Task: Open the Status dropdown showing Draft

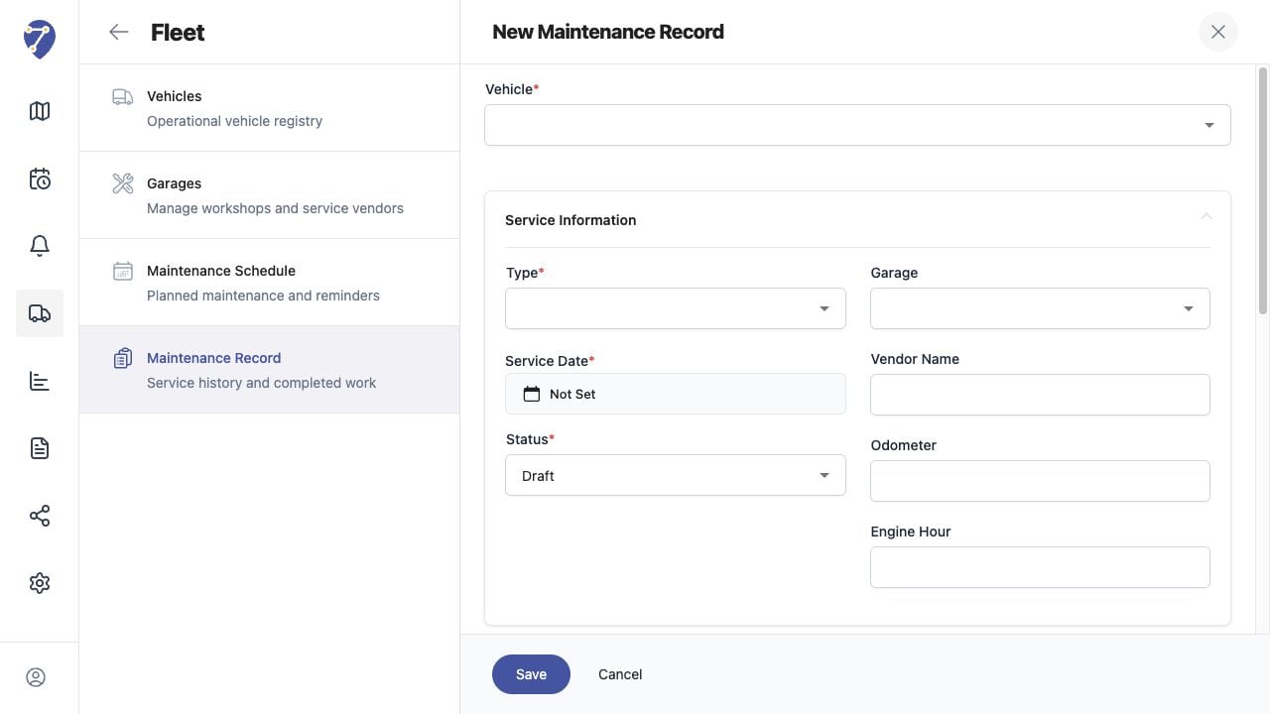Action: tap(676, 475)
